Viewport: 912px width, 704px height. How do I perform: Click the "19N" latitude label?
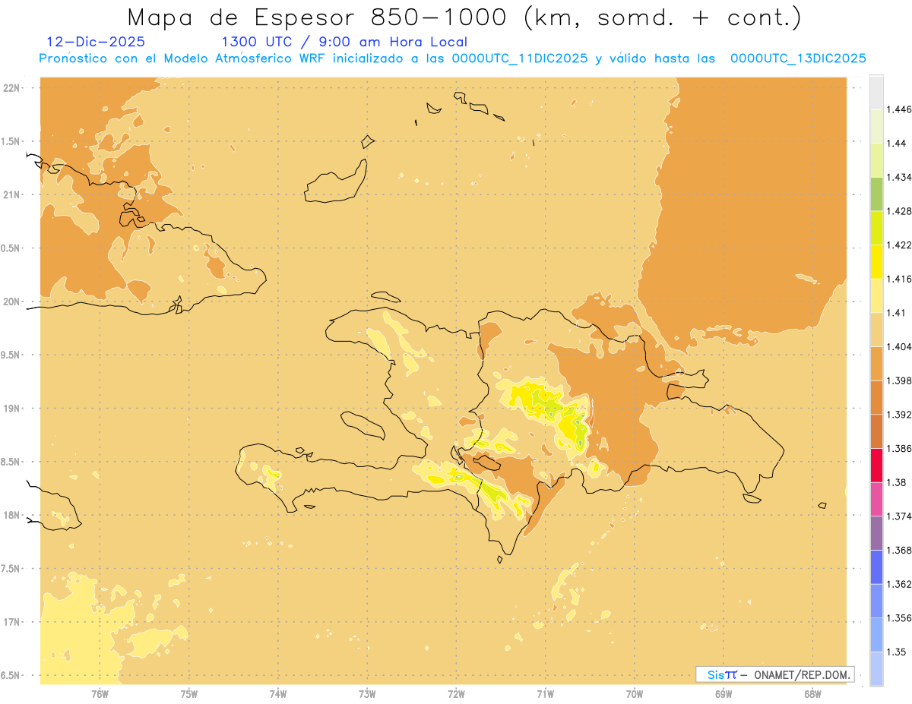coord(12,408)
